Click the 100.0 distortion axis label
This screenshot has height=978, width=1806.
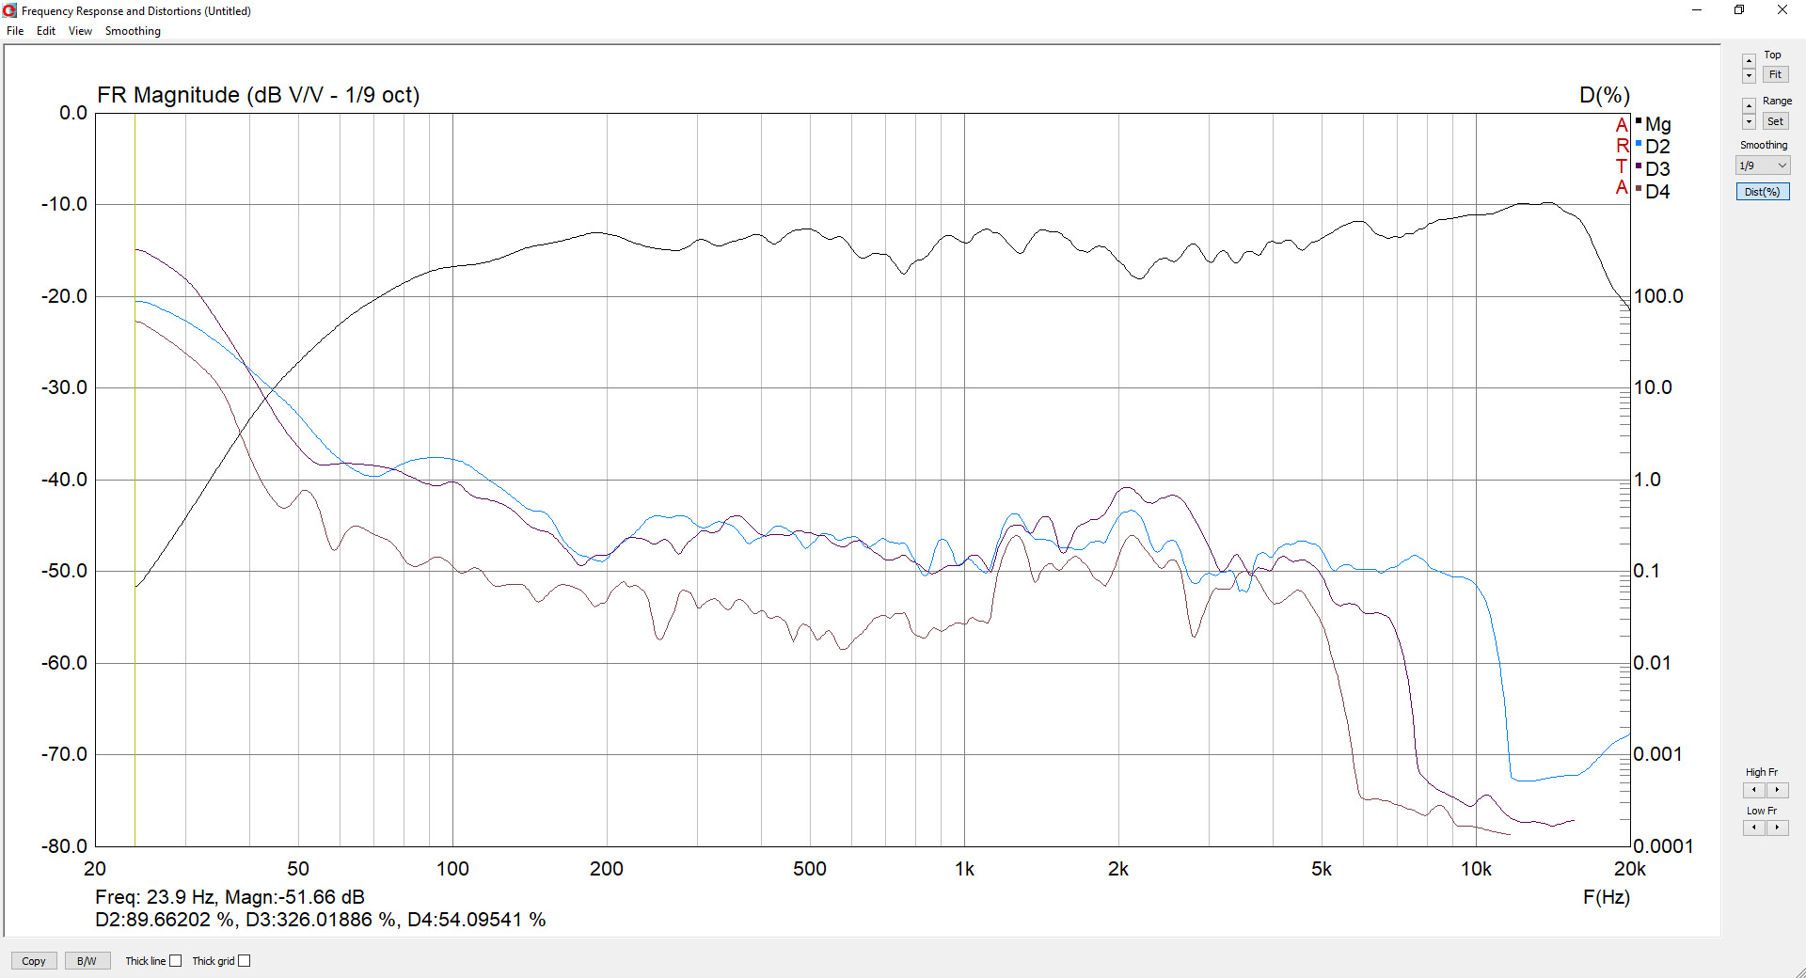pos(1658,296)
